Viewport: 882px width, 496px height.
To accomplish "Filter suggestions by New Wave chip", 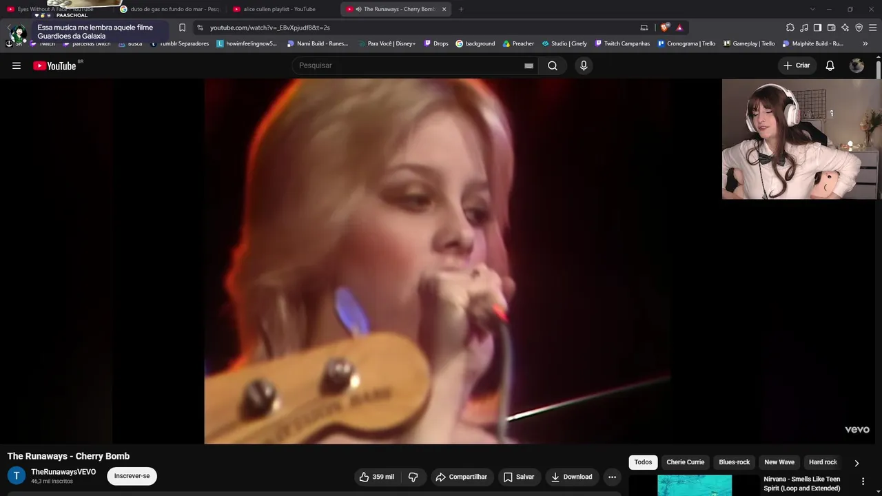I will coord(779,462).
